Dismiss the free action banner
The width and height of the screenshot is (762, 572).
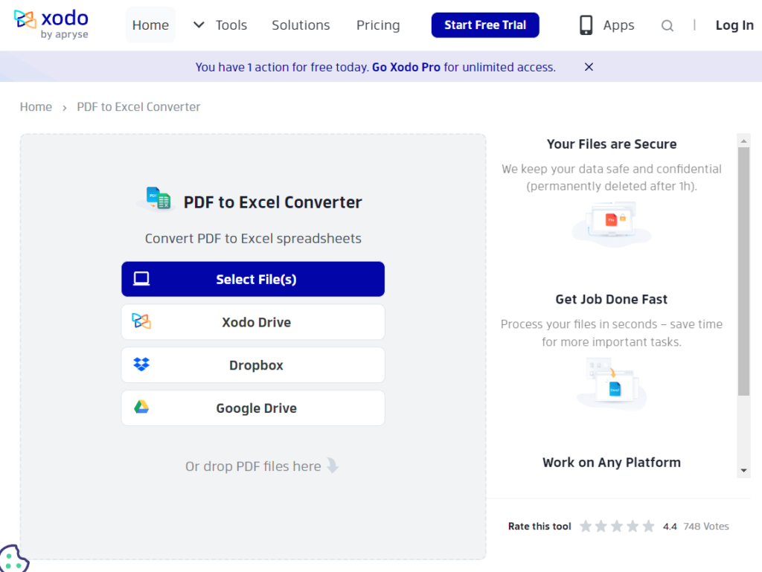[588, 67]
